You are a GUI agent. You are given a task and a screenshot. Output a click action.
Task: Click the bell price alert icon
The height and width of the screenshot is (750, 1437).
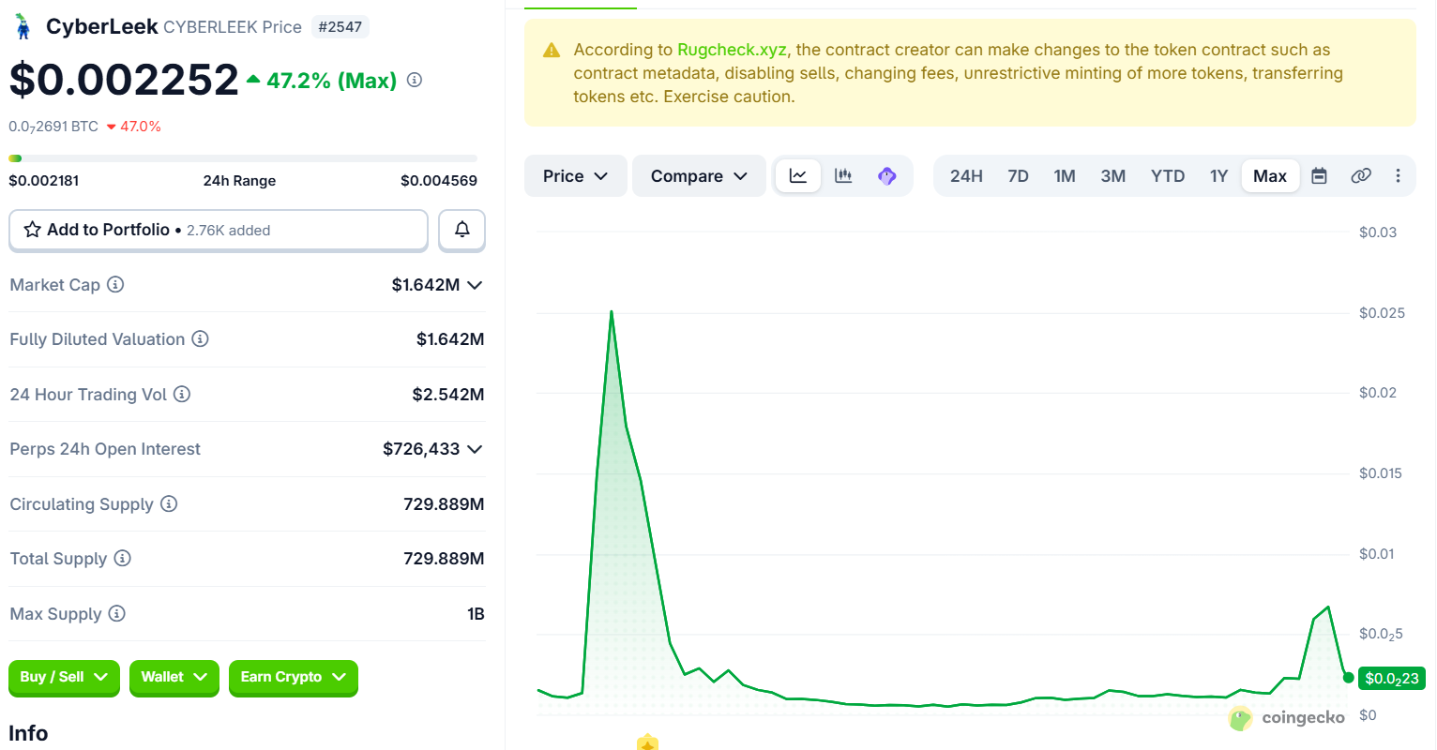pos(462,230)
